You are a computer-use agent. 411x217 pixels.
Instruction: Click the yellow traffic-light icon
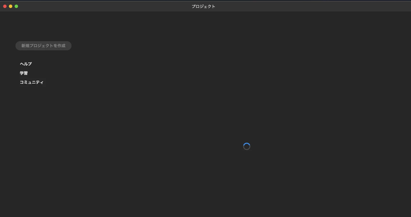coord(11,6)
